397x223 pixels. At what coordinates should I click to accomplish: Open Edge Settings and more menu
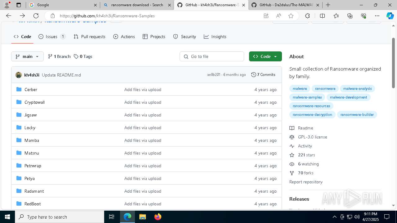(x=377, y=16)
